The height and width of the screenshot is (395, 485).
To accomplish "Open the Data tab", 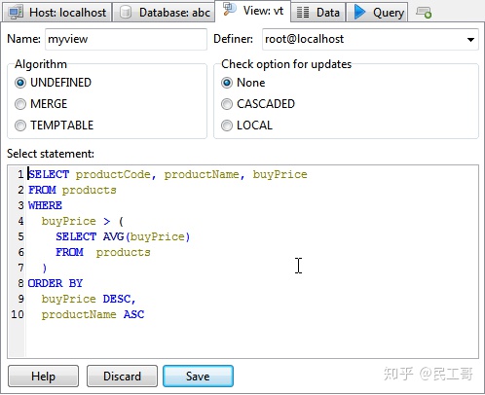I will [x=317, y=13].
